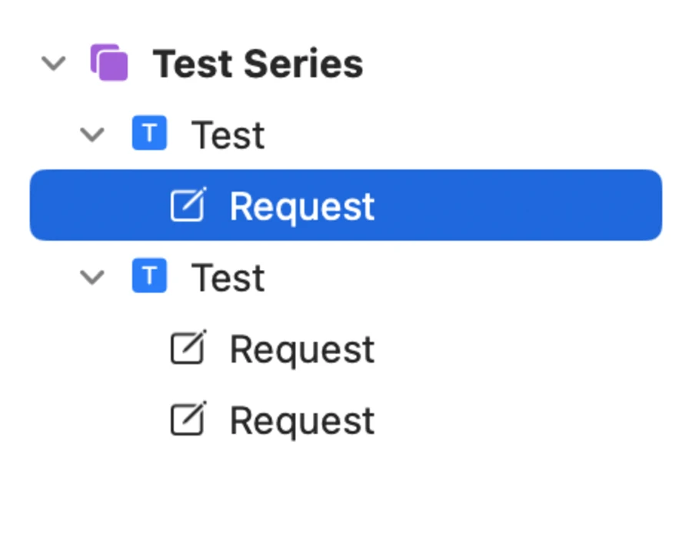Click the edit icon of the middle Request
The width and height of the screenshot is (692, 538).
tap(188, 349)
